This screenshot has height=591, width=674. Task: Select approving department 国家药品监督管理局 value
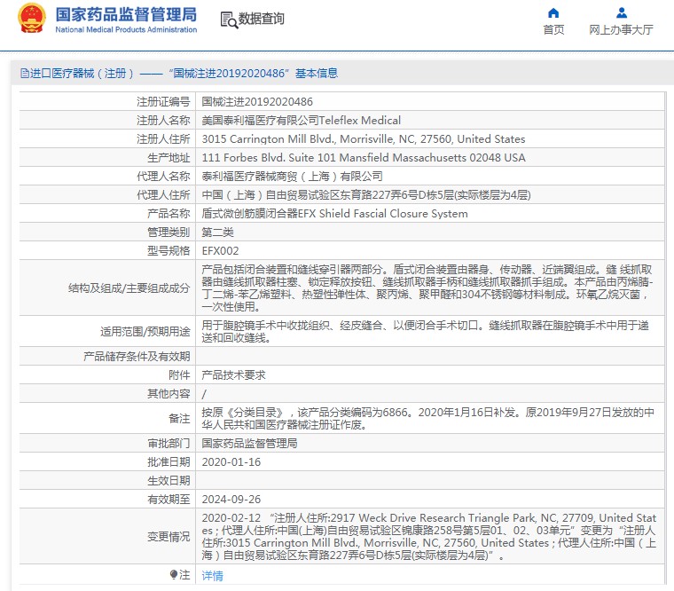[249, 444]
